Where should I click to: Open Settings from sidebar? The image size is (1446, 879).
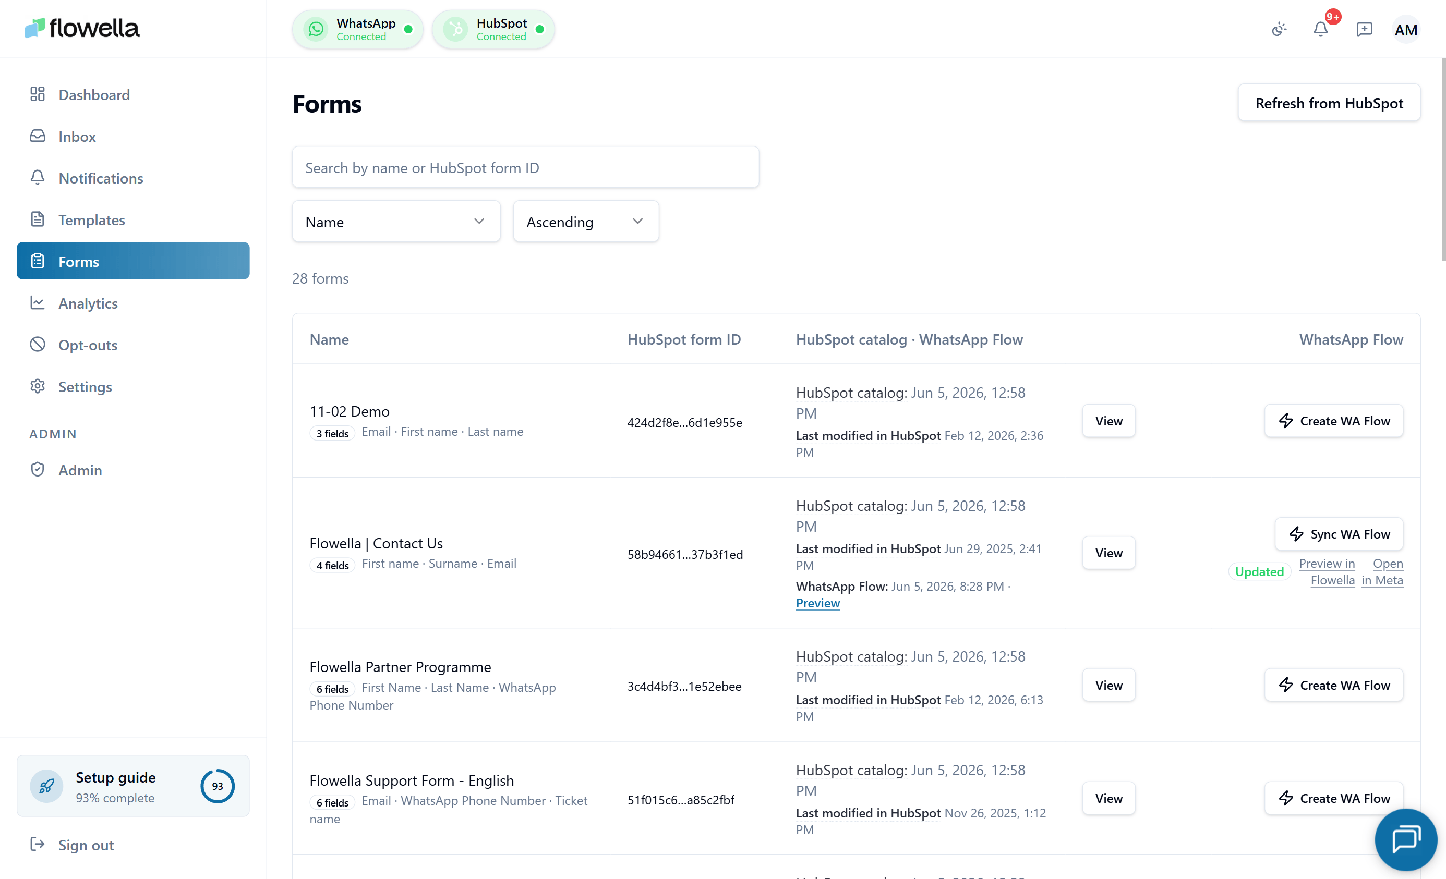pyautogui.click(x=133, y=386)
